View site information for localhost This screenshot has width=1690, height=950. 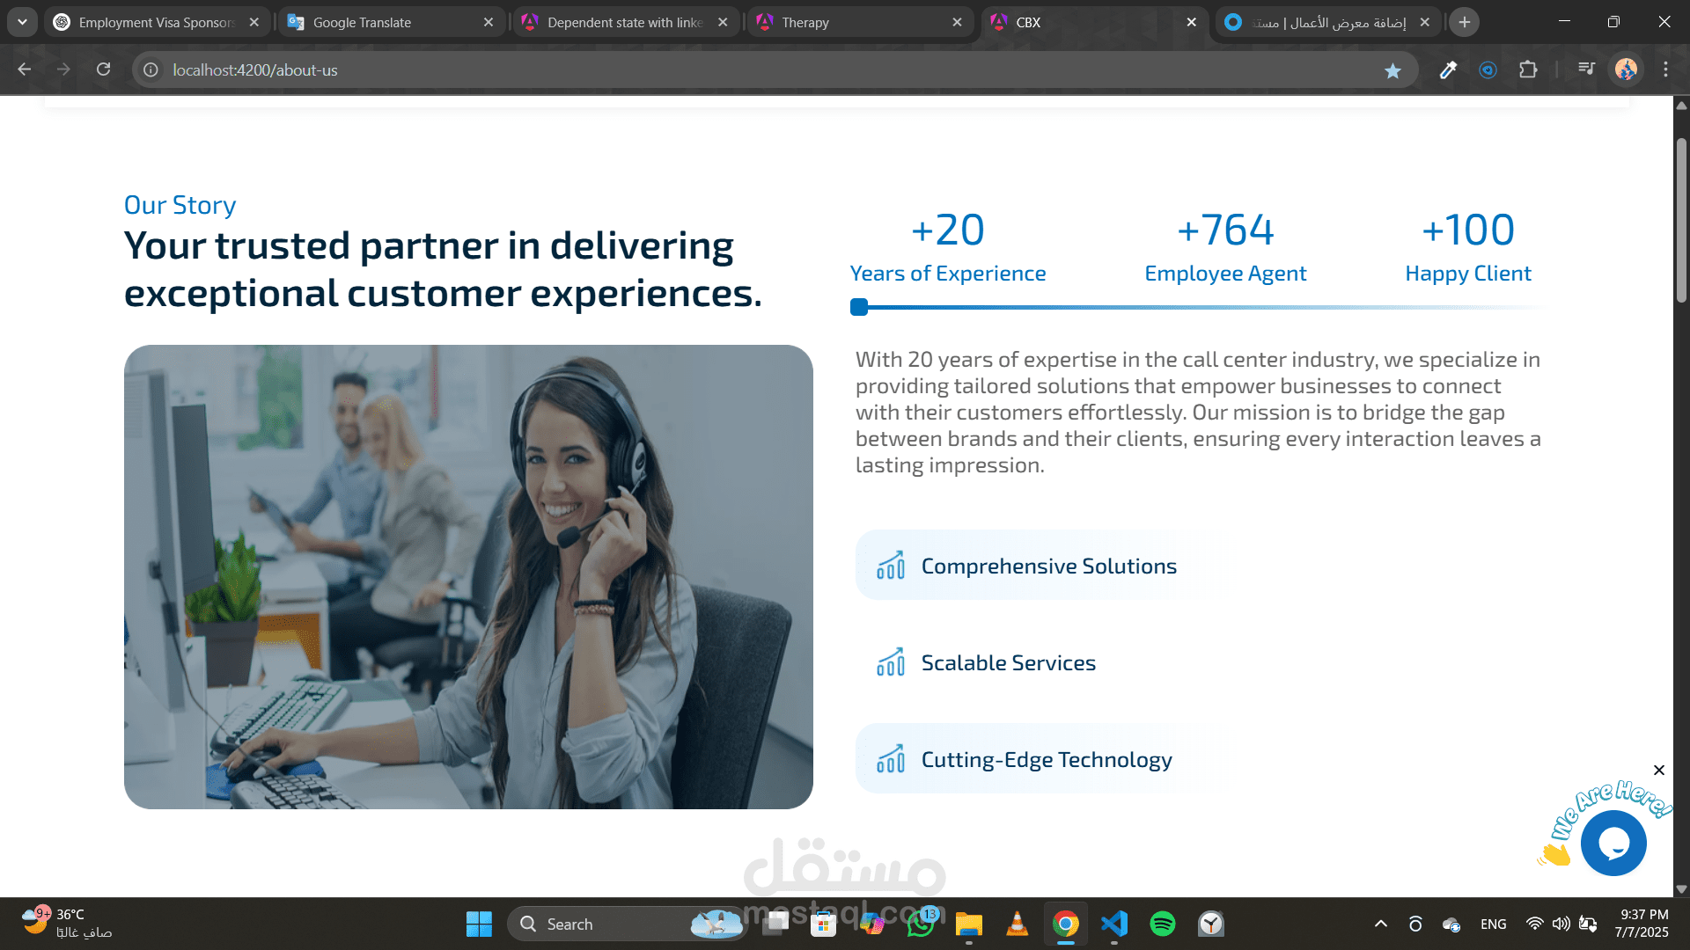[x=151, y=69]
